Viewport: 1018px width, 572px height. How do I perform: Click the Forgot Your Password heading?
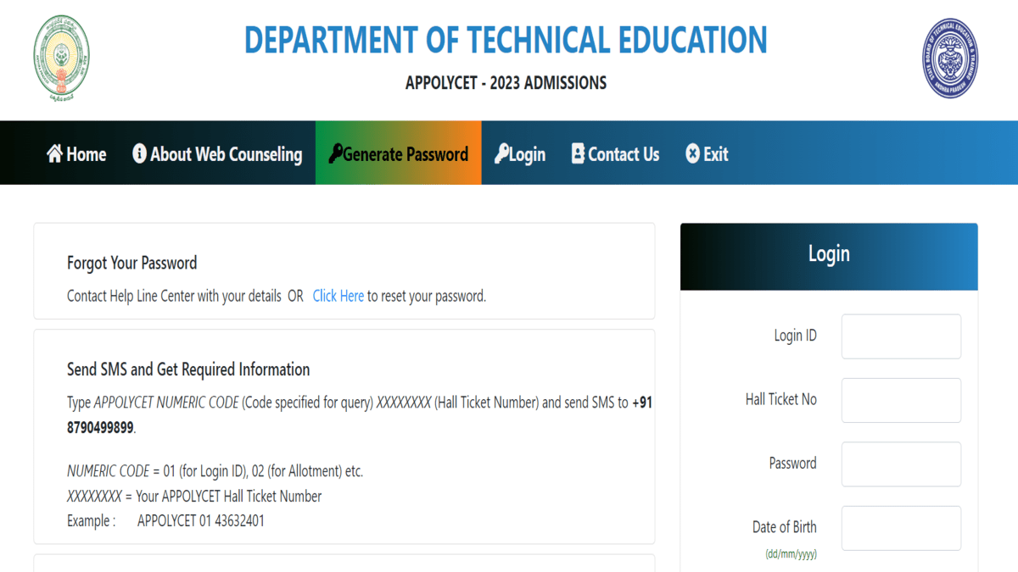131,263
